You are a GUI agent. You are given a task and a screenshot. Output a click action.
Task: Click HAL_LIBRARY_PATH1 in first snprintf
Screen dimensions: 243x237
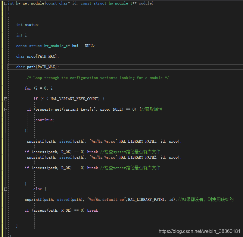(x=138, y=141)
